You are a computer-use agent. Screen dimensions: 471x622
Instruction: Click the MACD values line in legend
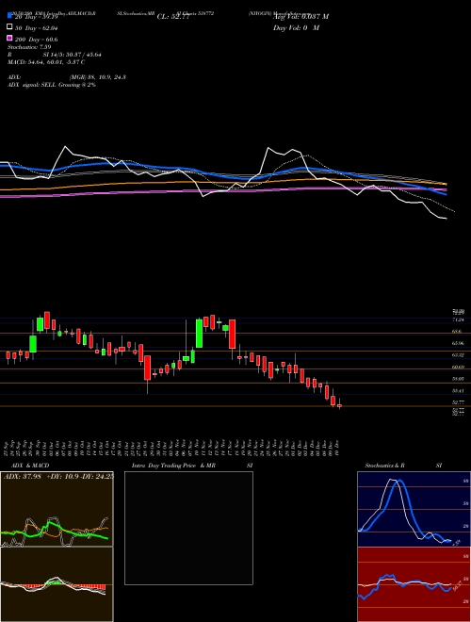click(x=46, y=62)
